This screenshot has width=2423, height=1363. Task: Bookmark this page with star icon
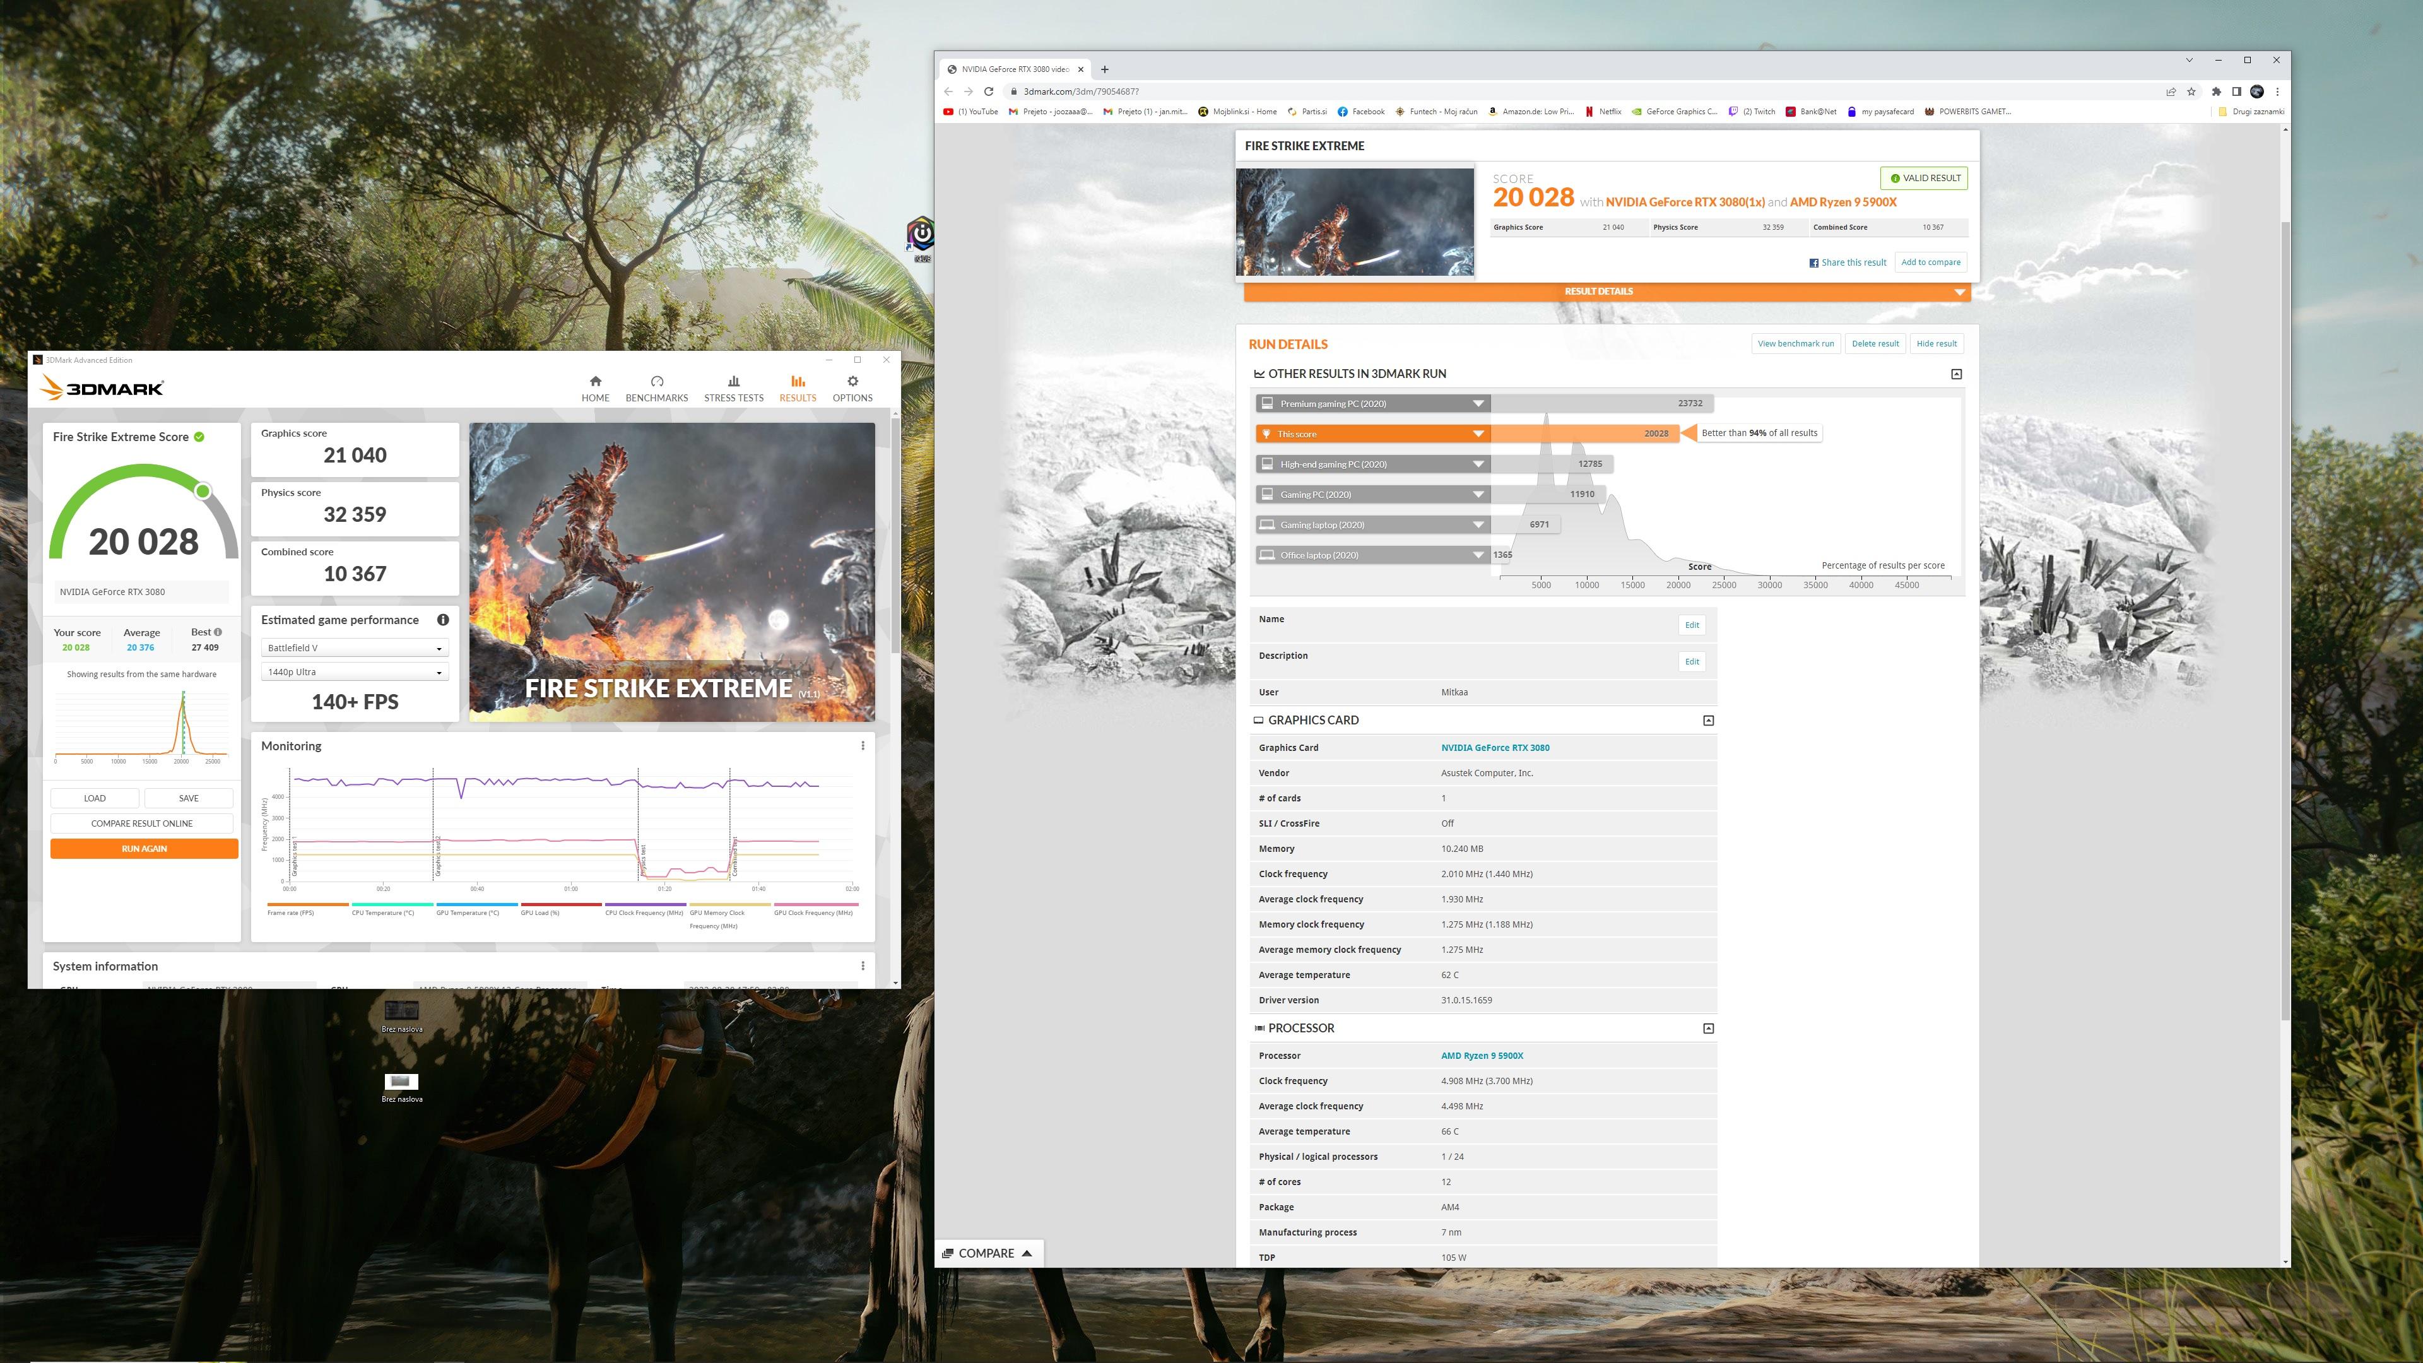(2191, 91)
